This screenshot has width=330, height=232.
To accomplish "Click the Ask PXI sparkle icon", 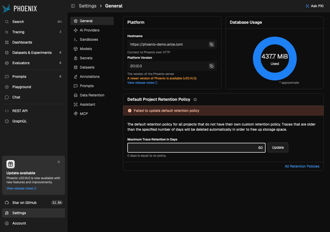I will pyautogui.click(x=307, y=6).
